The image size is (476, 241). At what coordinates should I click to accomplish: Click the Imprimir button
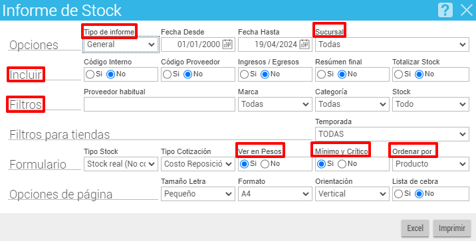coord(451,228)
